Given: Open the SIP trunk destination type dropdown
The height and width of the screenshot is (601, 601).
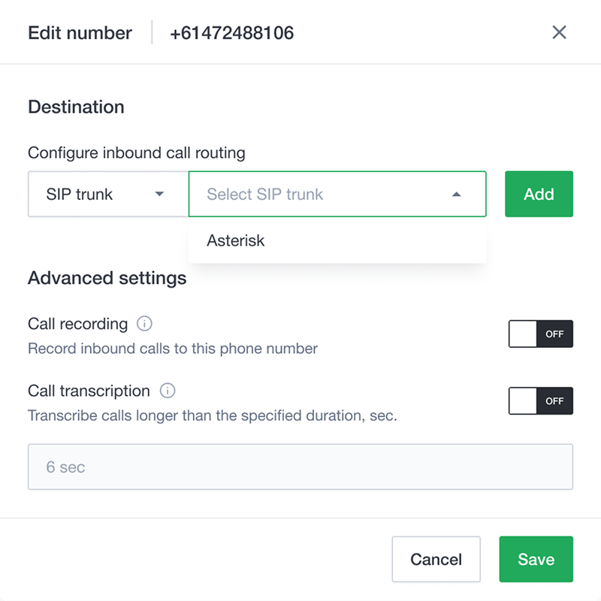Looking at the screenshot, I should click(107, 194).
